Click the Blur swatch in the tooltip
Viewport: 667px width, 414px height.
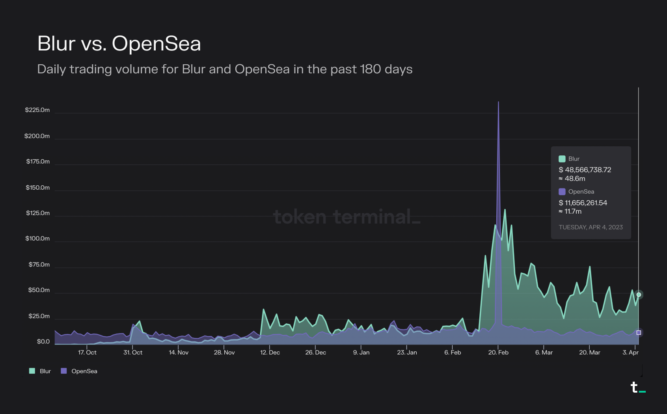click(562, 159)
